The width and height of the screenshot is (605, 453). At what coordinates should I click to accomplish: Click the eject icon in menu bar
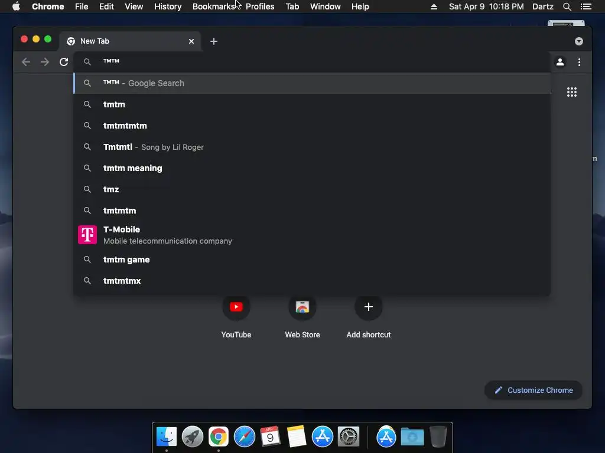pos(434,6)
